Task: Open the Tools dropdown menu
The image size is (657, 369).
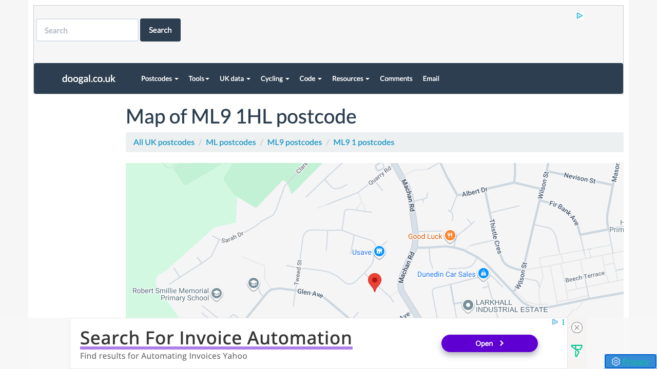Action: (199, 78)
